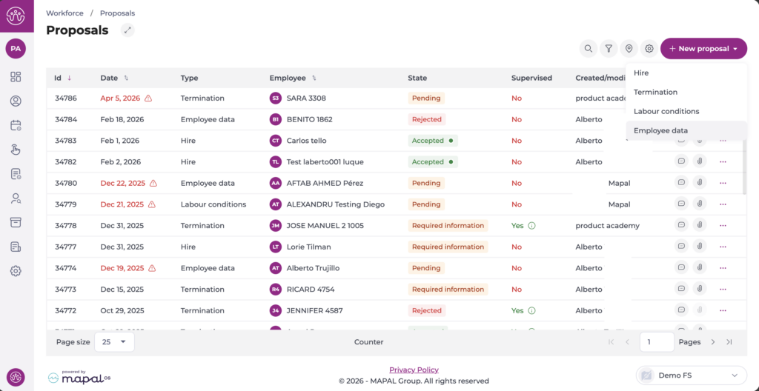Click the page number input field
Viewport: 759px width, 391px height.
pos(656,342)
